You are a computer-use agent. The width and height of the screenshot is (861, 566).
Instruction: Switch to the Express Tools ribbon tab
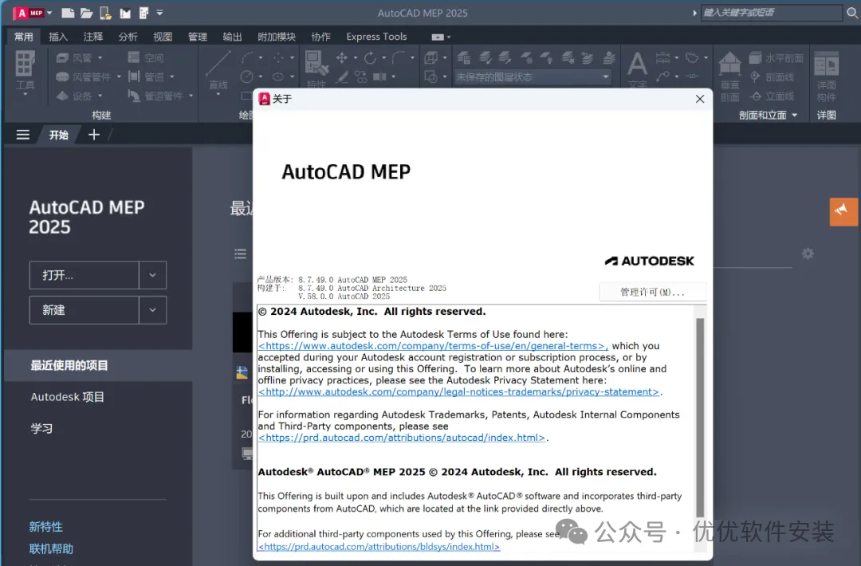[376, 37]
